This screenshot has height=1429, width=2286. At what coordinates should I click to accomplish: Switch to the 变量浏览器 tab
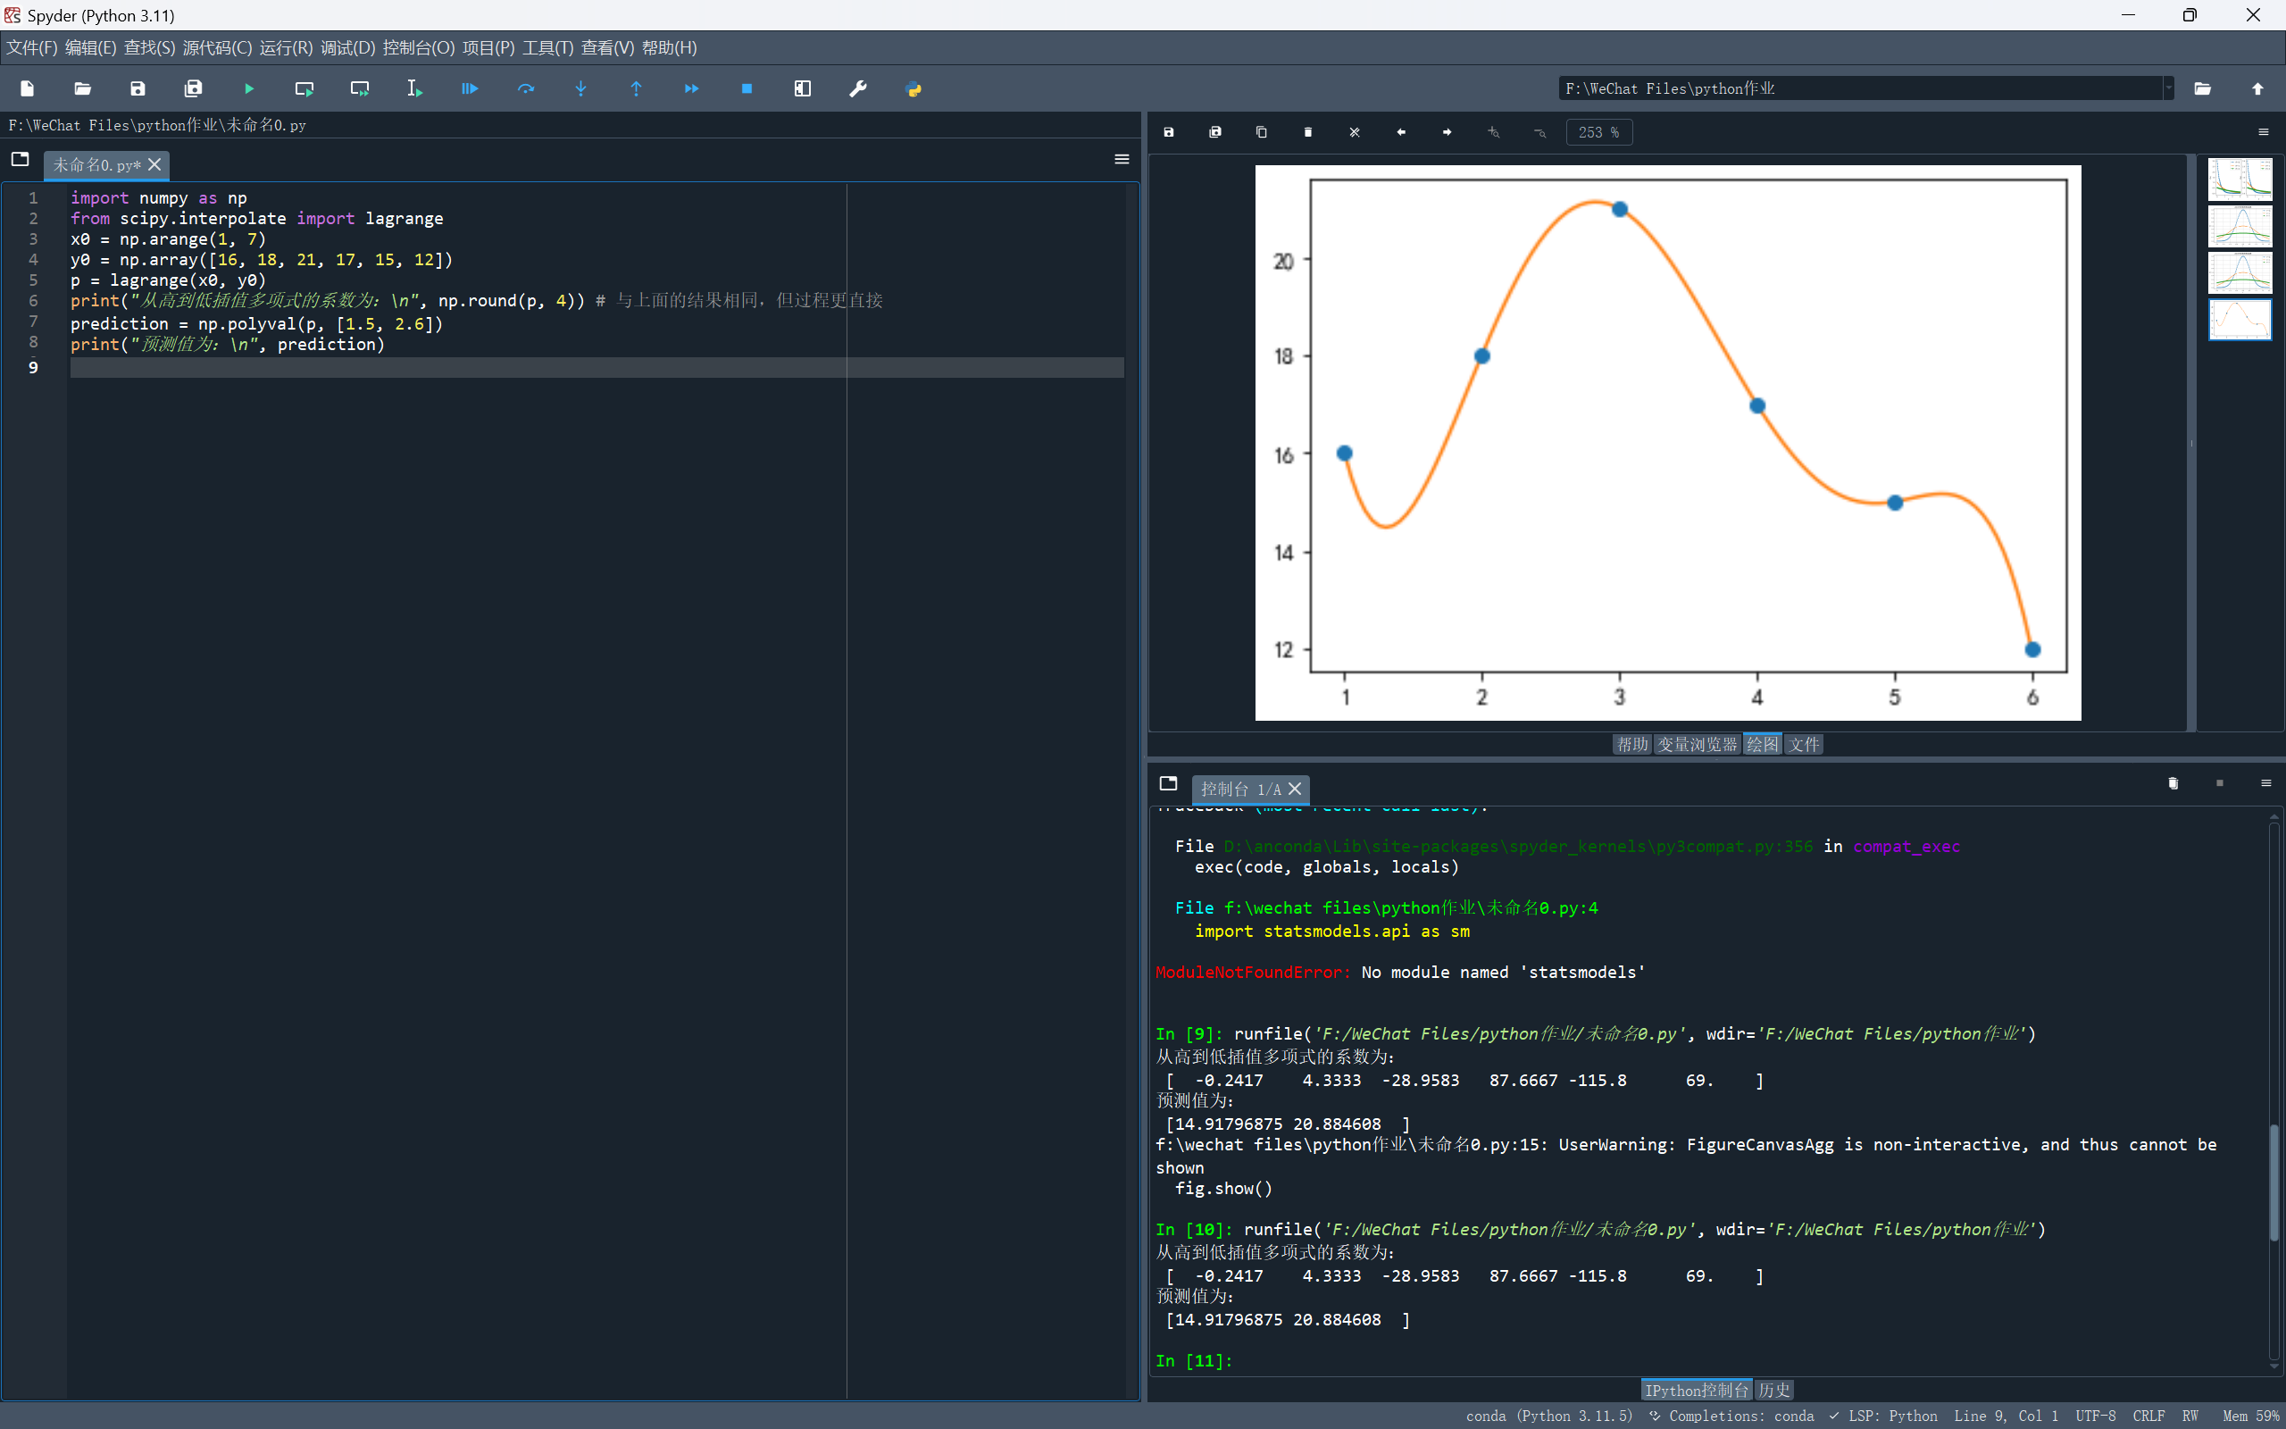tap(1697, 745)
